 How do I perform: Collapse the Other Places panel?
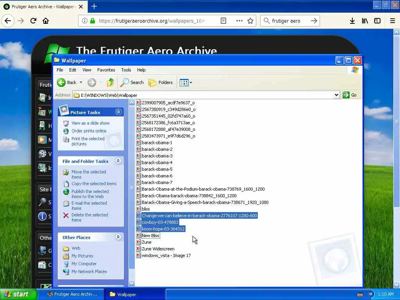118,237
